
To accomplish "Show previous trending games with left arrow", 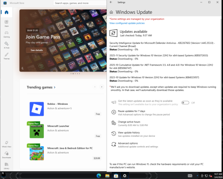I will [x=95, y=87].
